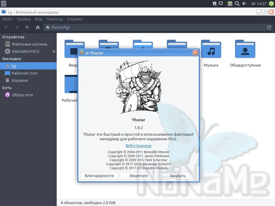This screenshot has width=275, height=206.
Task: Open the green power icon in the top panel
Action: coord(271,3)
